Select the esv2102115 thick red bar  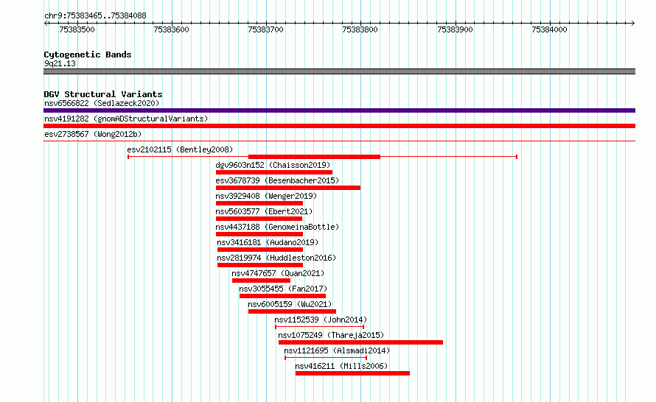pos(314,157)
